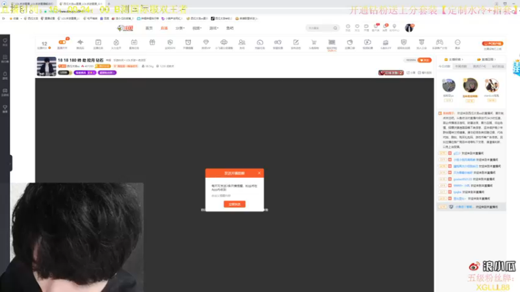This screenshot has width=520, height=292.
Task: Select the fourth ranking tab in right panel
Action: (x=498, y=66)
